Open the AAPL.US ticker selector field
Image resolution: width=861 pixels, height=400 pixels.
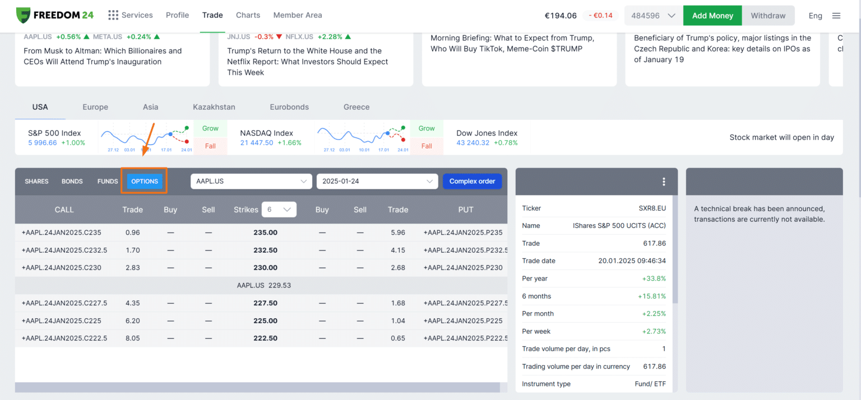pos(251,181)
